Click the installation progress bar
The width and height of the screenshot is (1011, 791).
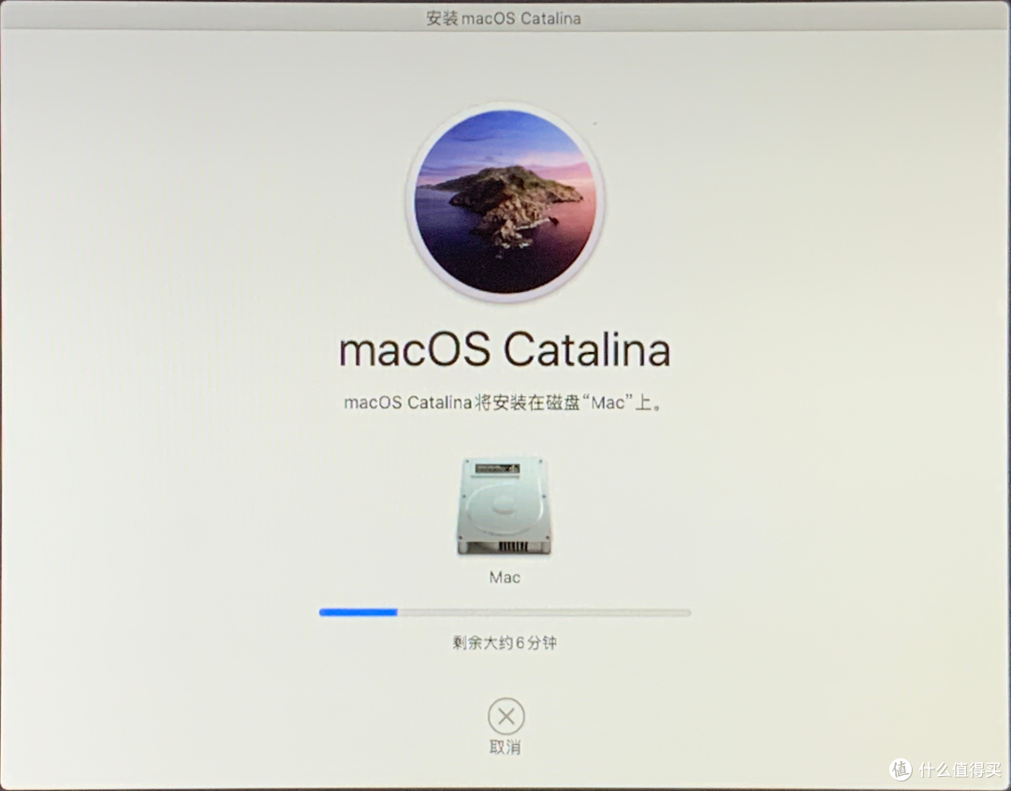pyautogui.click(x=505, y=612)
